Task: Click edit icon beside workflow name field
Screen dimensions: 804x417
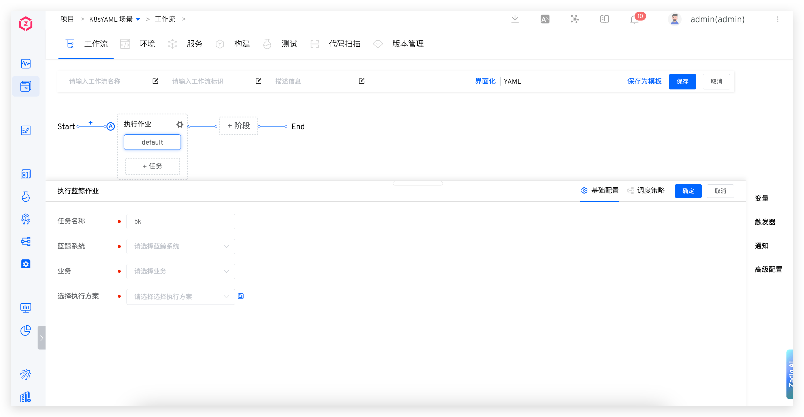Action: coord(155,81)
